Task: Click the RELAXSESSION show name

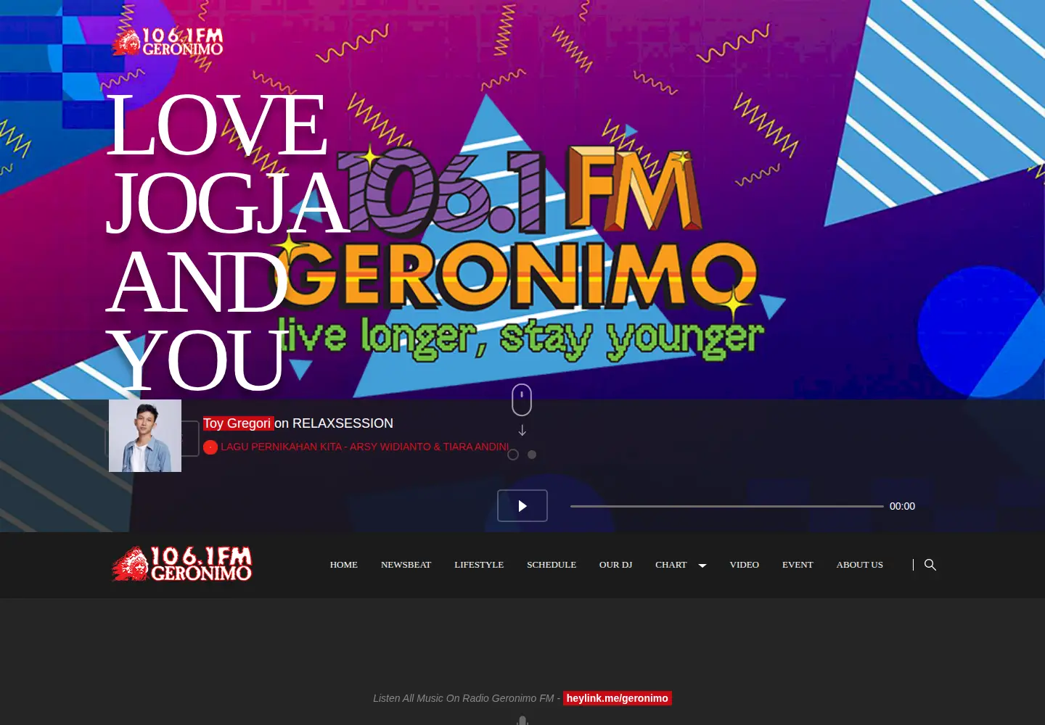Action: coord(343,423)
